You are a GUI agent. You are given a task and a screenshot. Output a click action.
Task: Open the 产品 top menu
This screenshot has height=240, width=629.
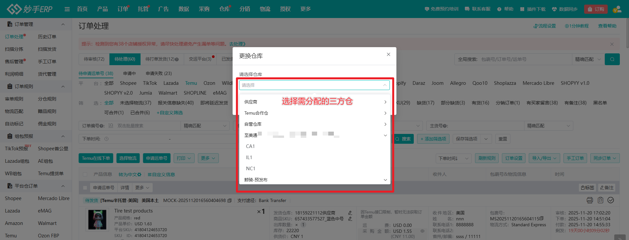click(x=103, y=9)
